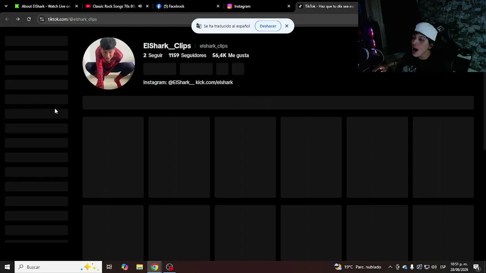Viewport: 486px width, 273px height.
Task: Close the About ElShark Kick tab
Action: [x=76, y=6]
